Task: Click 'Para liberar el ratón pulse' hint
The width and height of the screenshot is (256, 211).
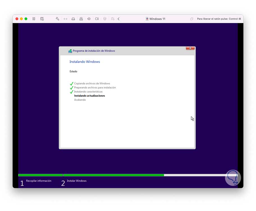Action: click(219, 19)
